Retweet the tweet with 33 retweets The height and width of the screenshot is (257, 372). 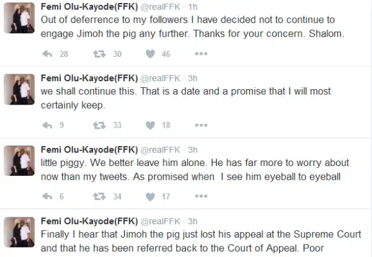97,126
